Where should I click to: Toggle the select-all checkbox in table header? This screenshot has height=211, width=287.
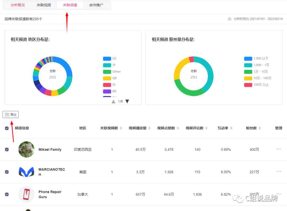coord(7,128)
